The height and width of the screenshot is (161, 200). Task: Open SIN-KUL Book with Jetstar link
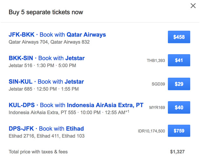coord(46,82)
